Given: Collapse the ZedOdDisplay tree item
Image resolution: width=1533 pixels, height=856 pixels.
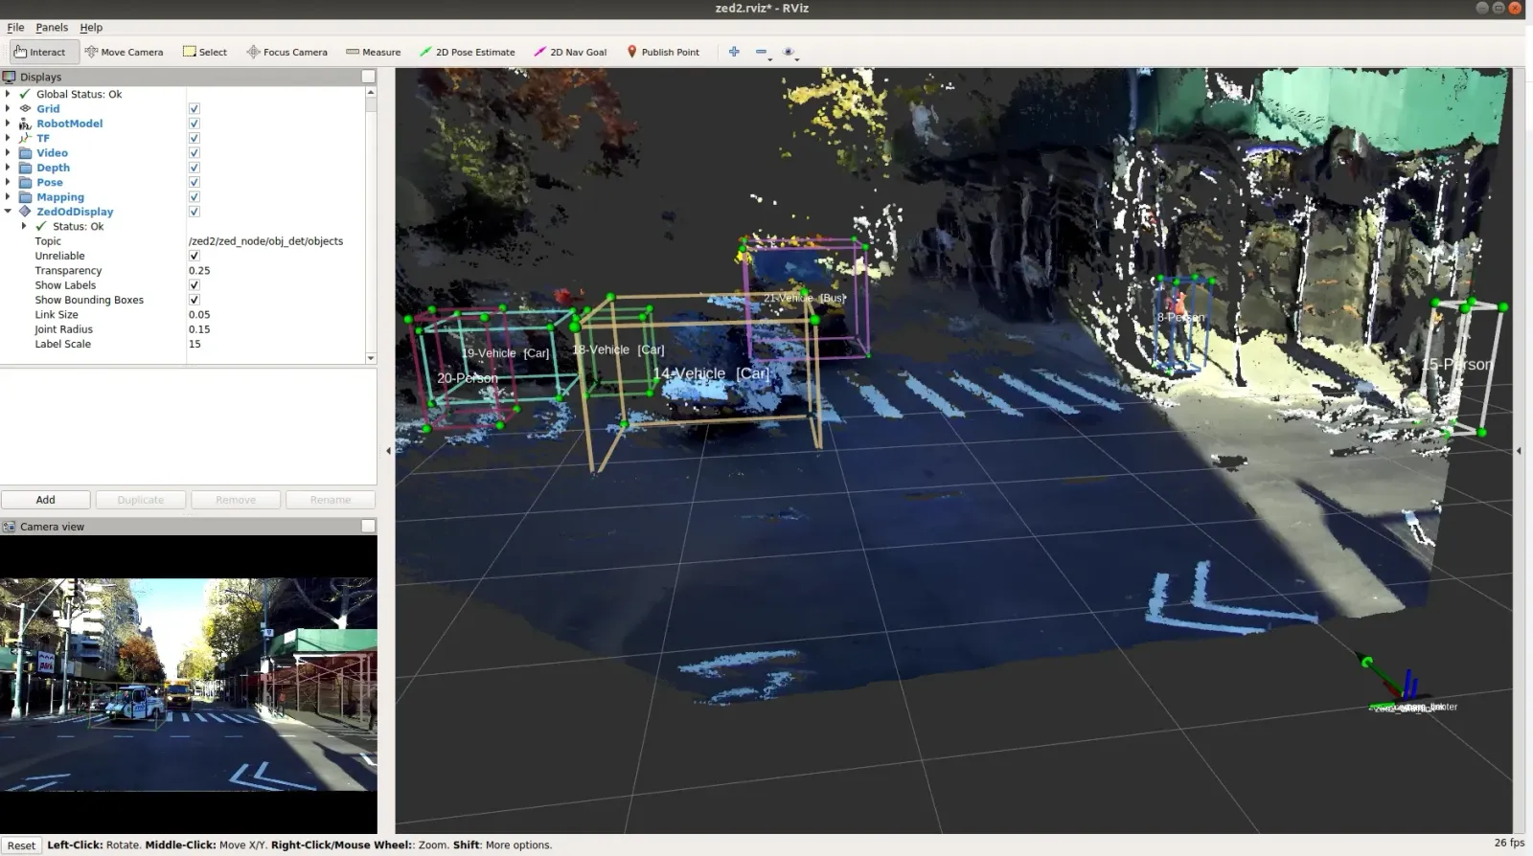Looking at the screenshot, I should [x=8, y=212].
